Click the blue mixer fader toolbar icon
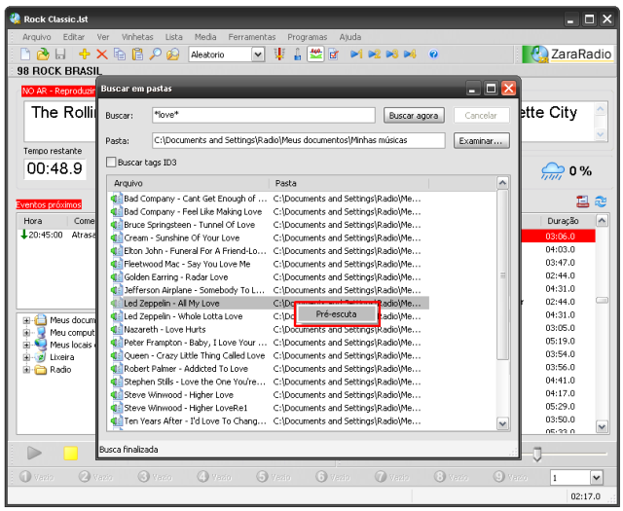The image size is (623, 511). pos(297,55)
